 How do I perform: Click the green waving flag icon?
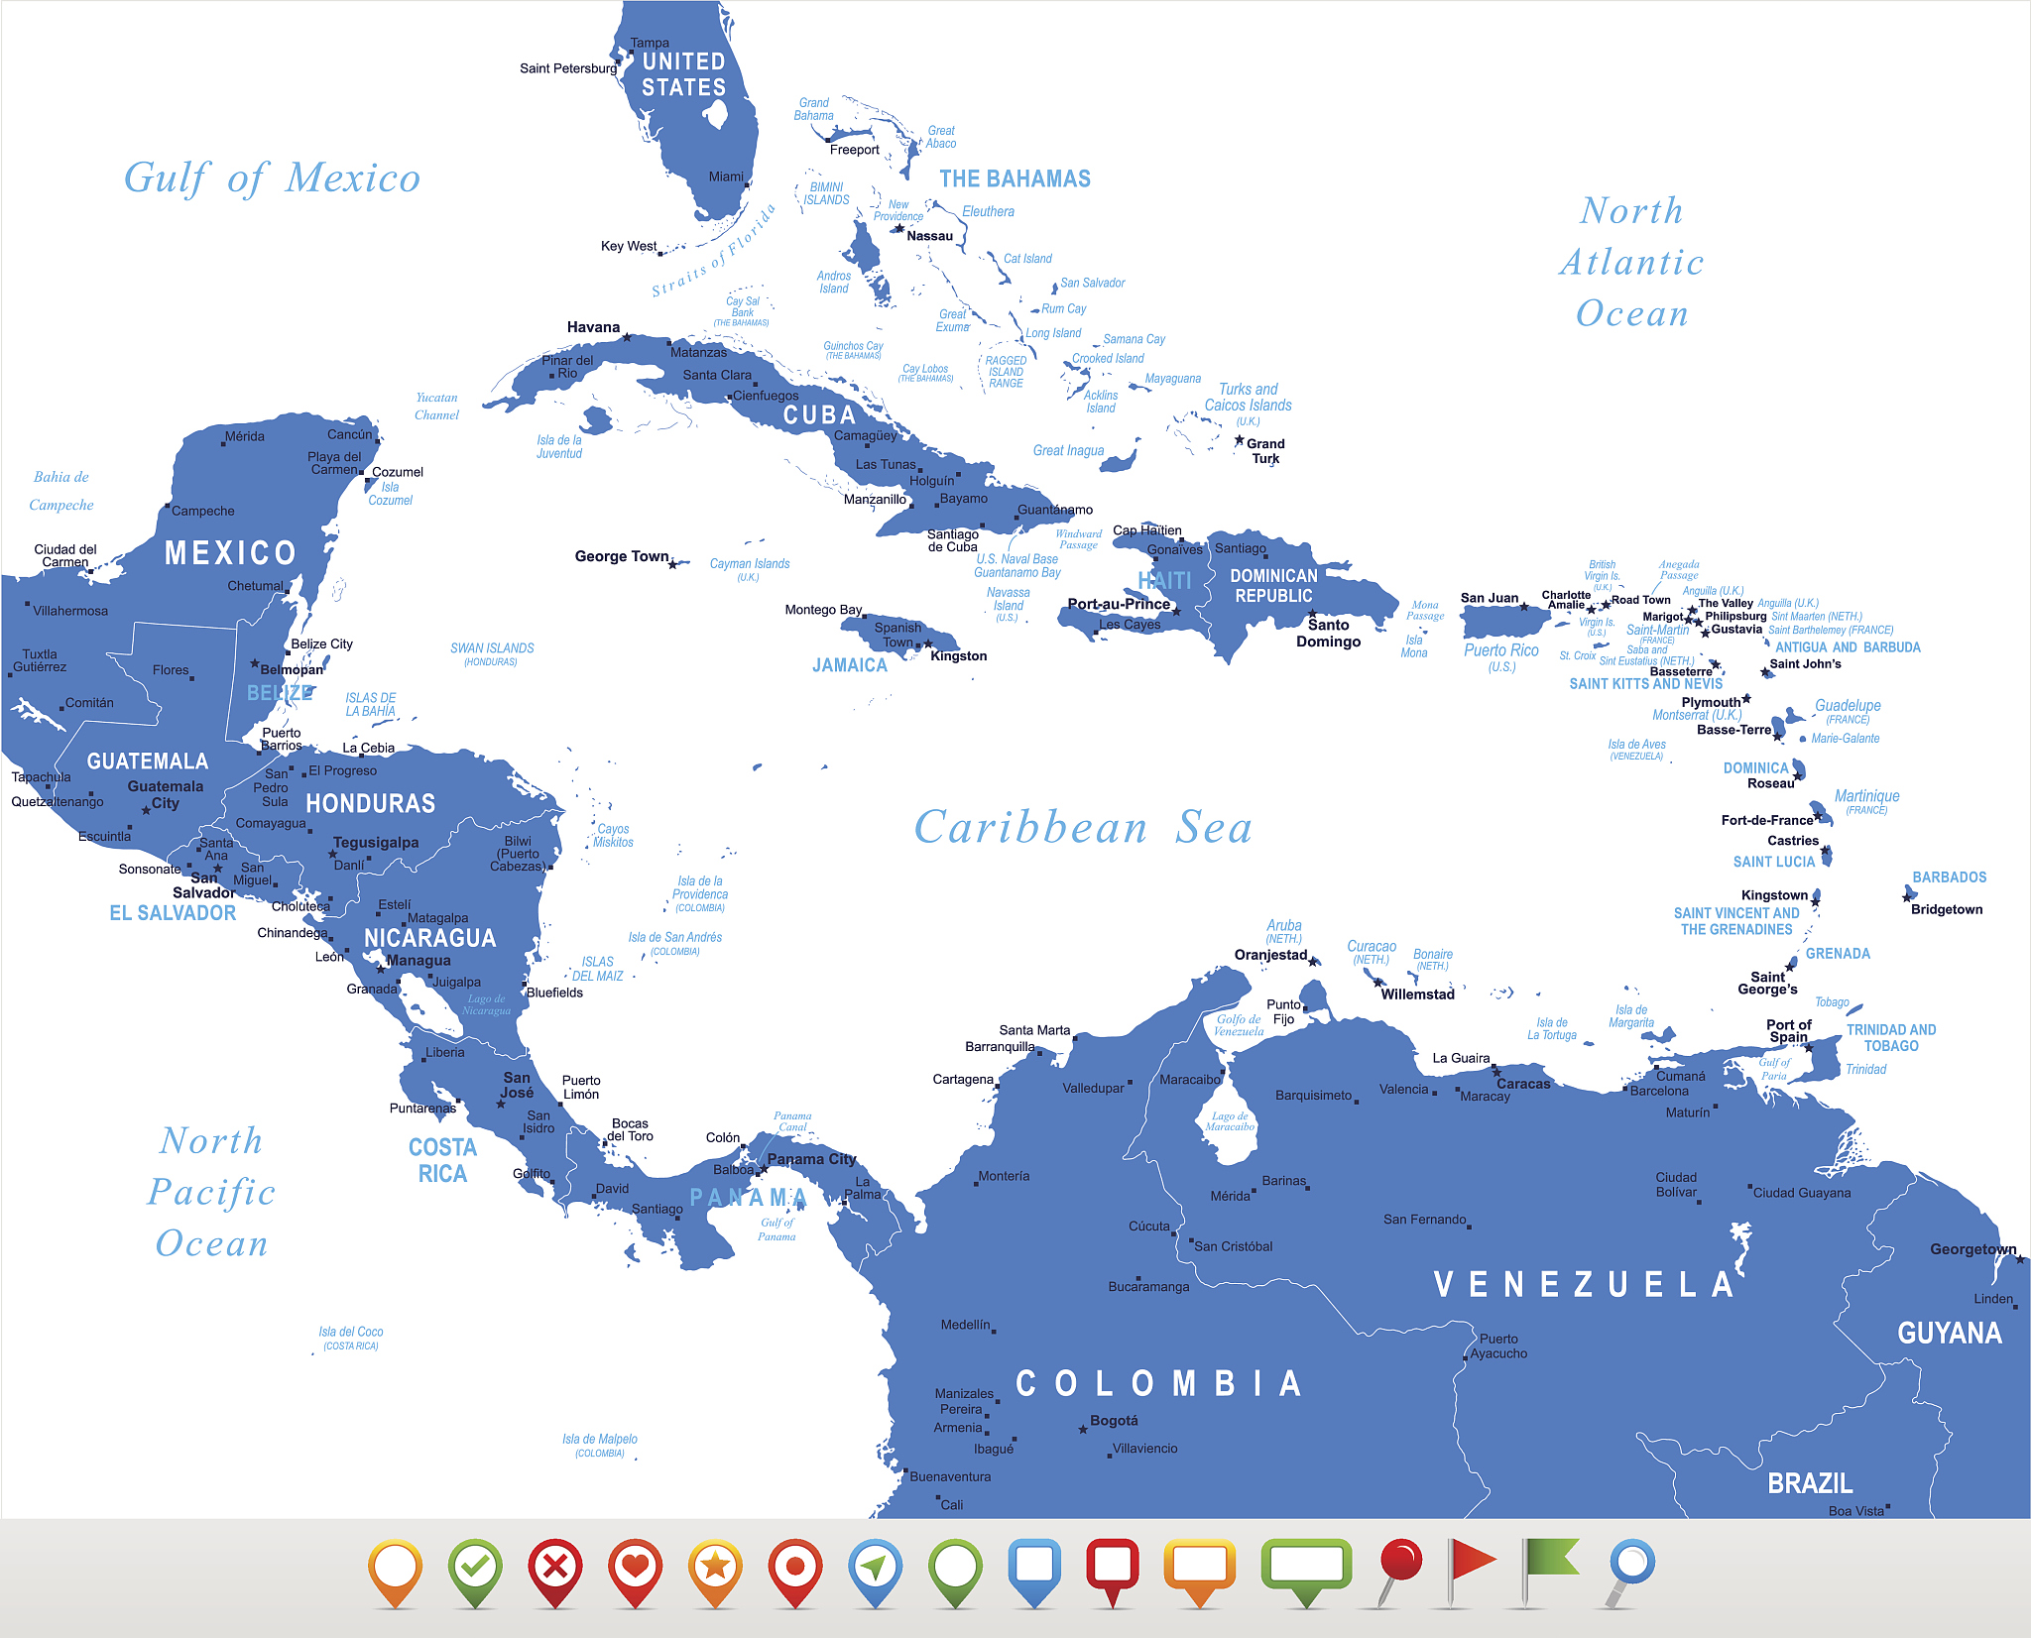(1550, 1574)
